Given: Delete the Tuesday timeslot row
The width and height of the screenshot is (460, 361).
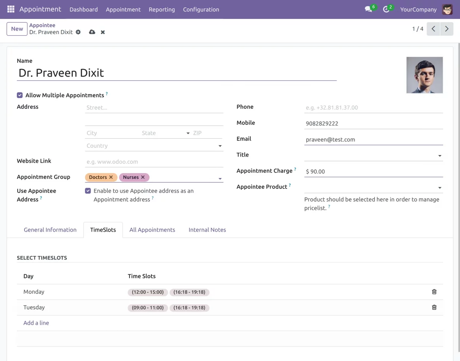Looking at the screenshot, I should (434, 307).
